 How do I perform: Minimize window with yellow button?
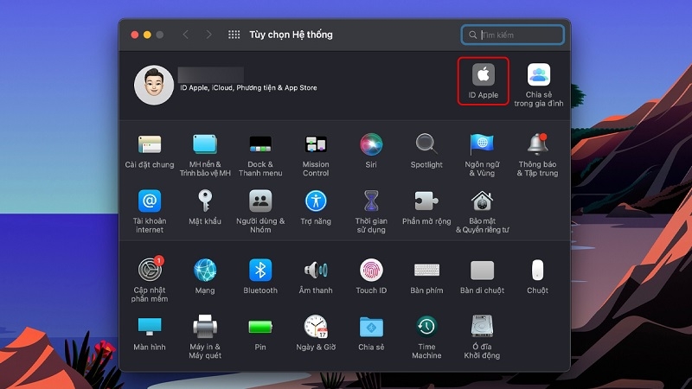(147, 35)
